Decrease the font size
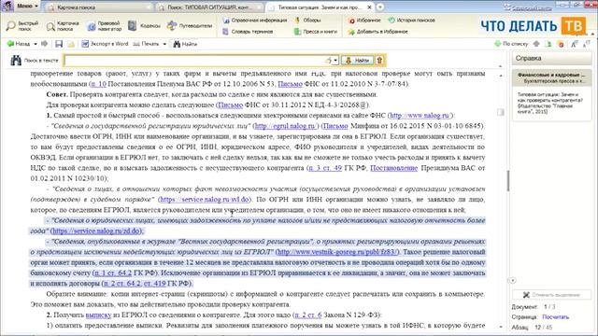This screenshot has height=336, width=598. point(587,44)
